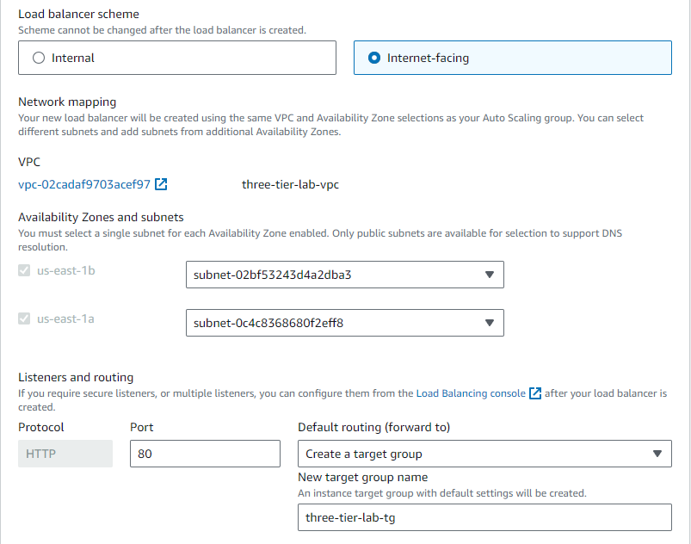691x544 pixels.
Task: Click the external link icon after Load Balancing console
Action: point(535,393)
